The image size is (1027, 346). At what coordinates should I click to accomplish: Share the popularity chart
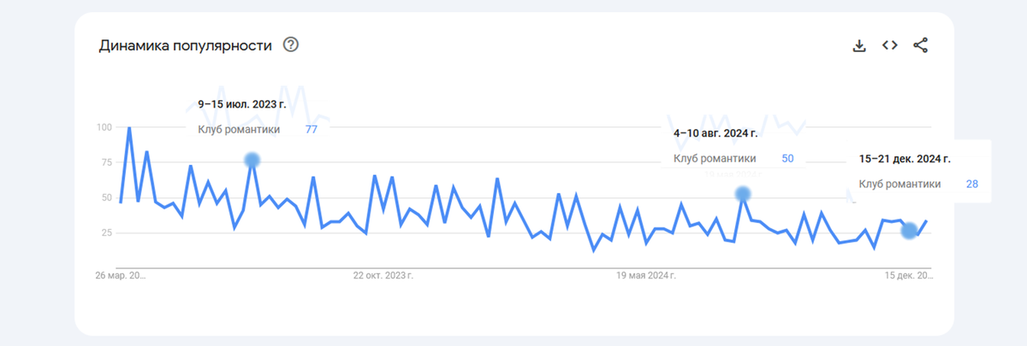coord(921,45)
